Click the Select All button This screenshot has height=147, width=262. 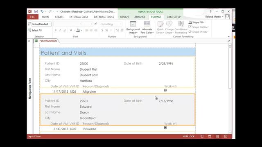coord(35,30)
